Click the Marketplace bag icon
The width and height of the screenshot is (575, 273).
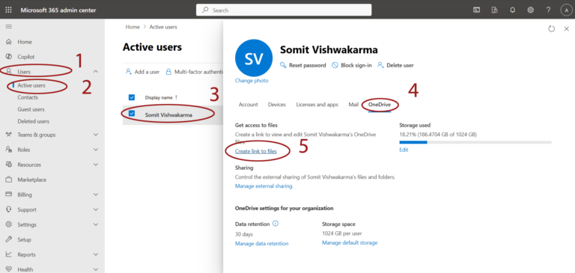click(x=9, y=180)
